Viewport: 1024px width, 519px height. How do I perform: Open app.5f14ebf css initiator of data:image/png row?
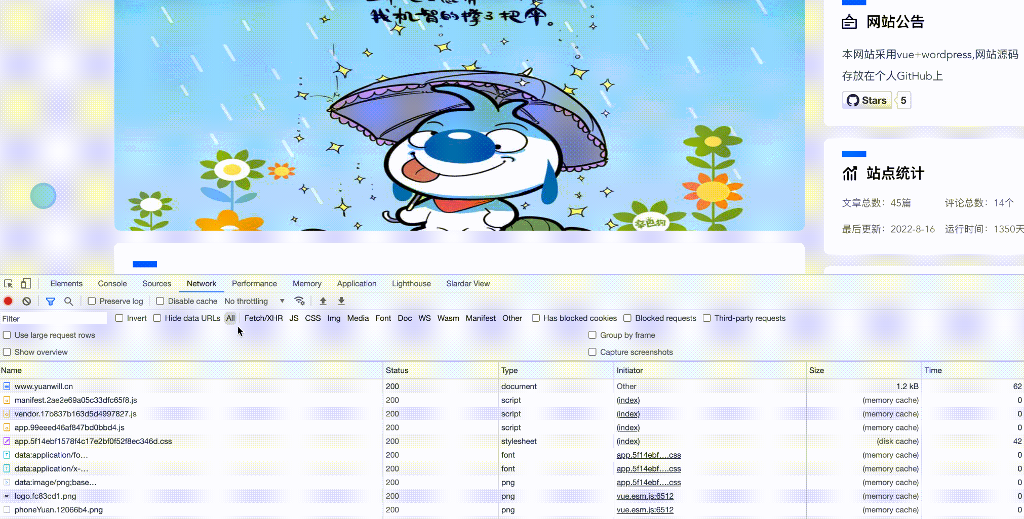pyautogui.click(x=649, y=483)
